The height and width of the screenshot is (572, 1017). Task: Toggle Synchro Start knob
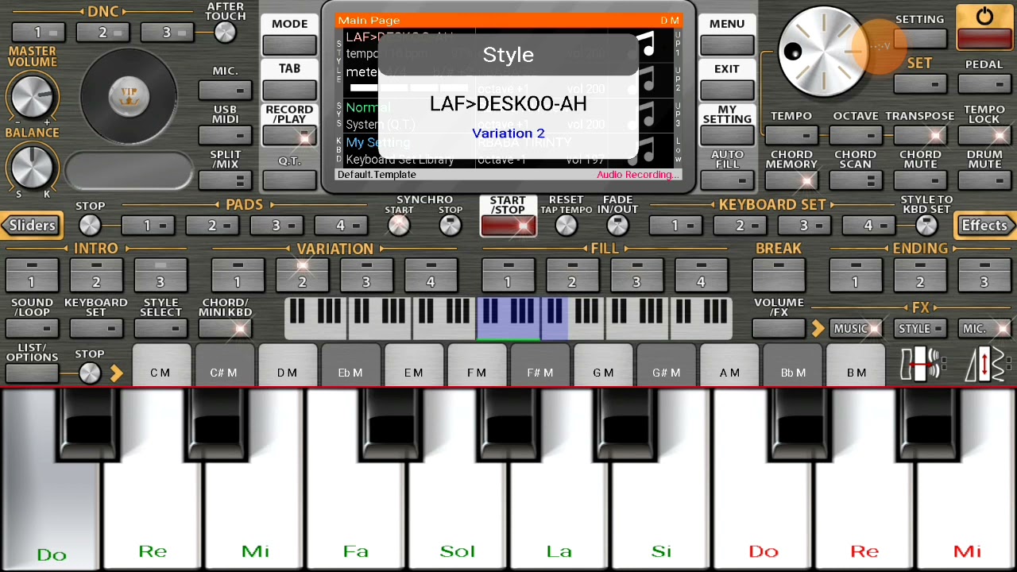point(399,226)
